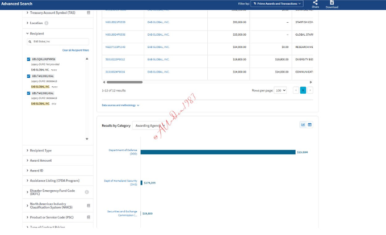Click glossary icon beside NAICS filter
Viewport: 386px width, 235px height.
coord(88,205)
